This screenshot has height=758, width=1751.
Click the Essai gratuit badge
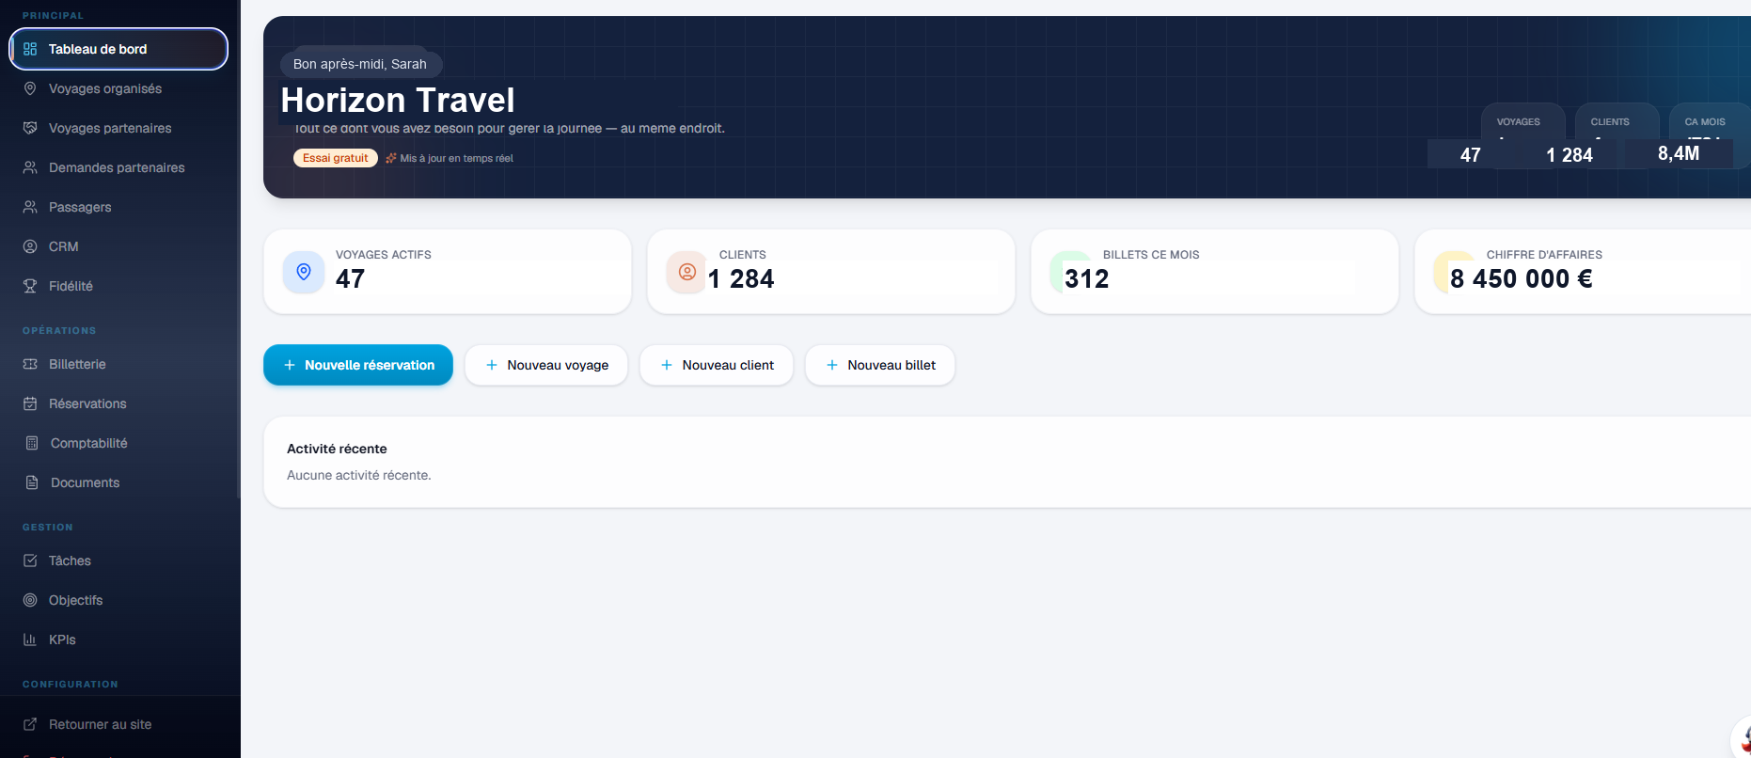[x=336, y=158]
